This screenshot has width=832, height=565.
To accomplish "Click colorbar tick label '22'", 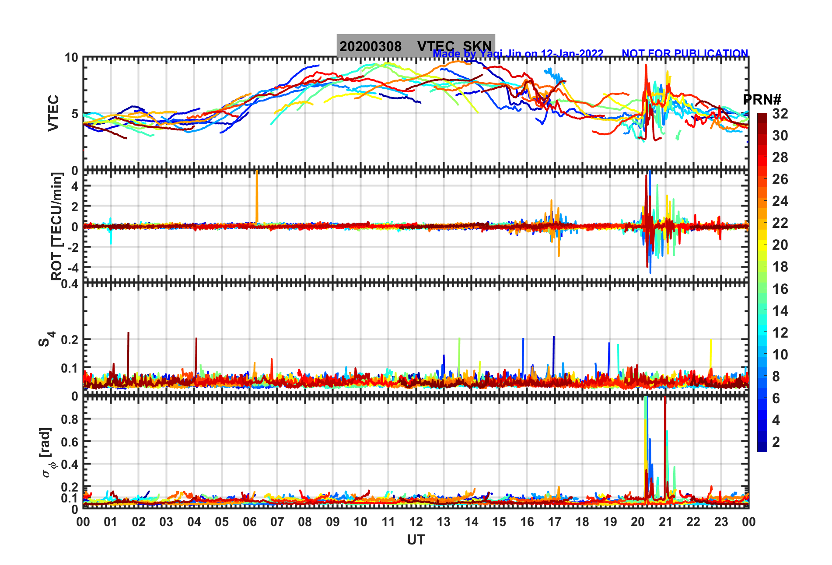I will point(780,223).
